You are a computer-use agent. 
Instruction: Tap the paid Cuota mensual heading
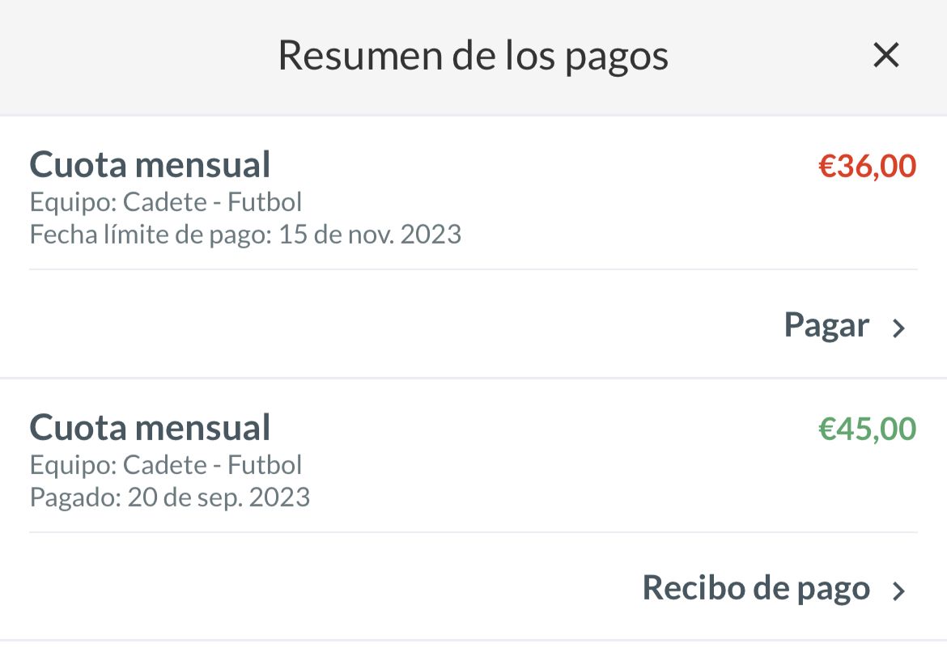click(150, 427)
